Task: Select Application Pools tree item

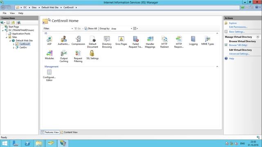Action: (21, 33)
